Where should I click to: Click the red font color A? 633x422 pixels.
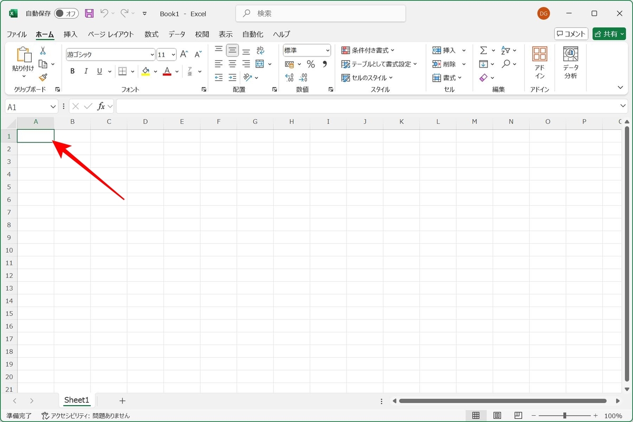167,71
